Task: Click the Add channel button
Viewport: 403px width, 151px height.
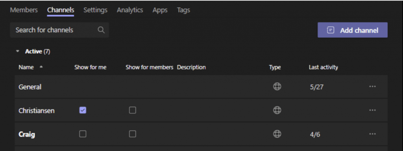Action: [353, 30]
